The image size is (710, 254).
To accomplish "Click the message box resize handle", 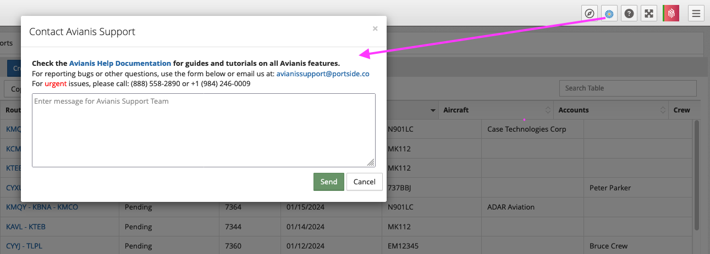I will click(371, 162).
